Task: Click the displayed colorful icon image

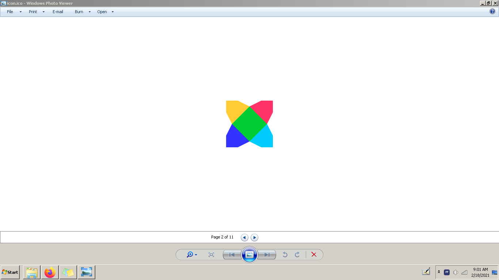Action: (x=249, y=124)
